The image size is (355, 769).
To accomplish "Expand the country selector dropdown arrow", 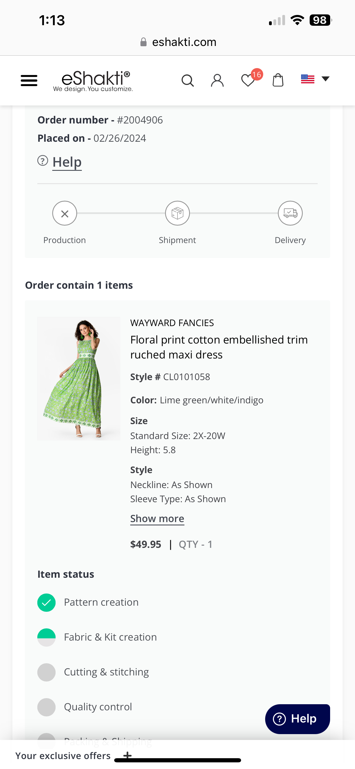I will [325, 79].
